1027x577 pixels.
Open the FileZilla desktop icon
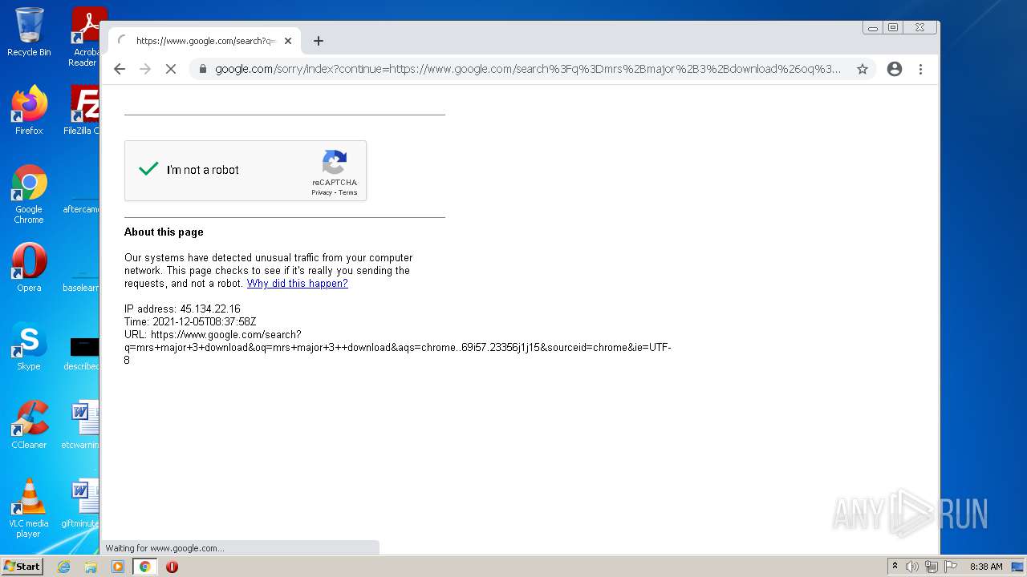coord(83,111)
